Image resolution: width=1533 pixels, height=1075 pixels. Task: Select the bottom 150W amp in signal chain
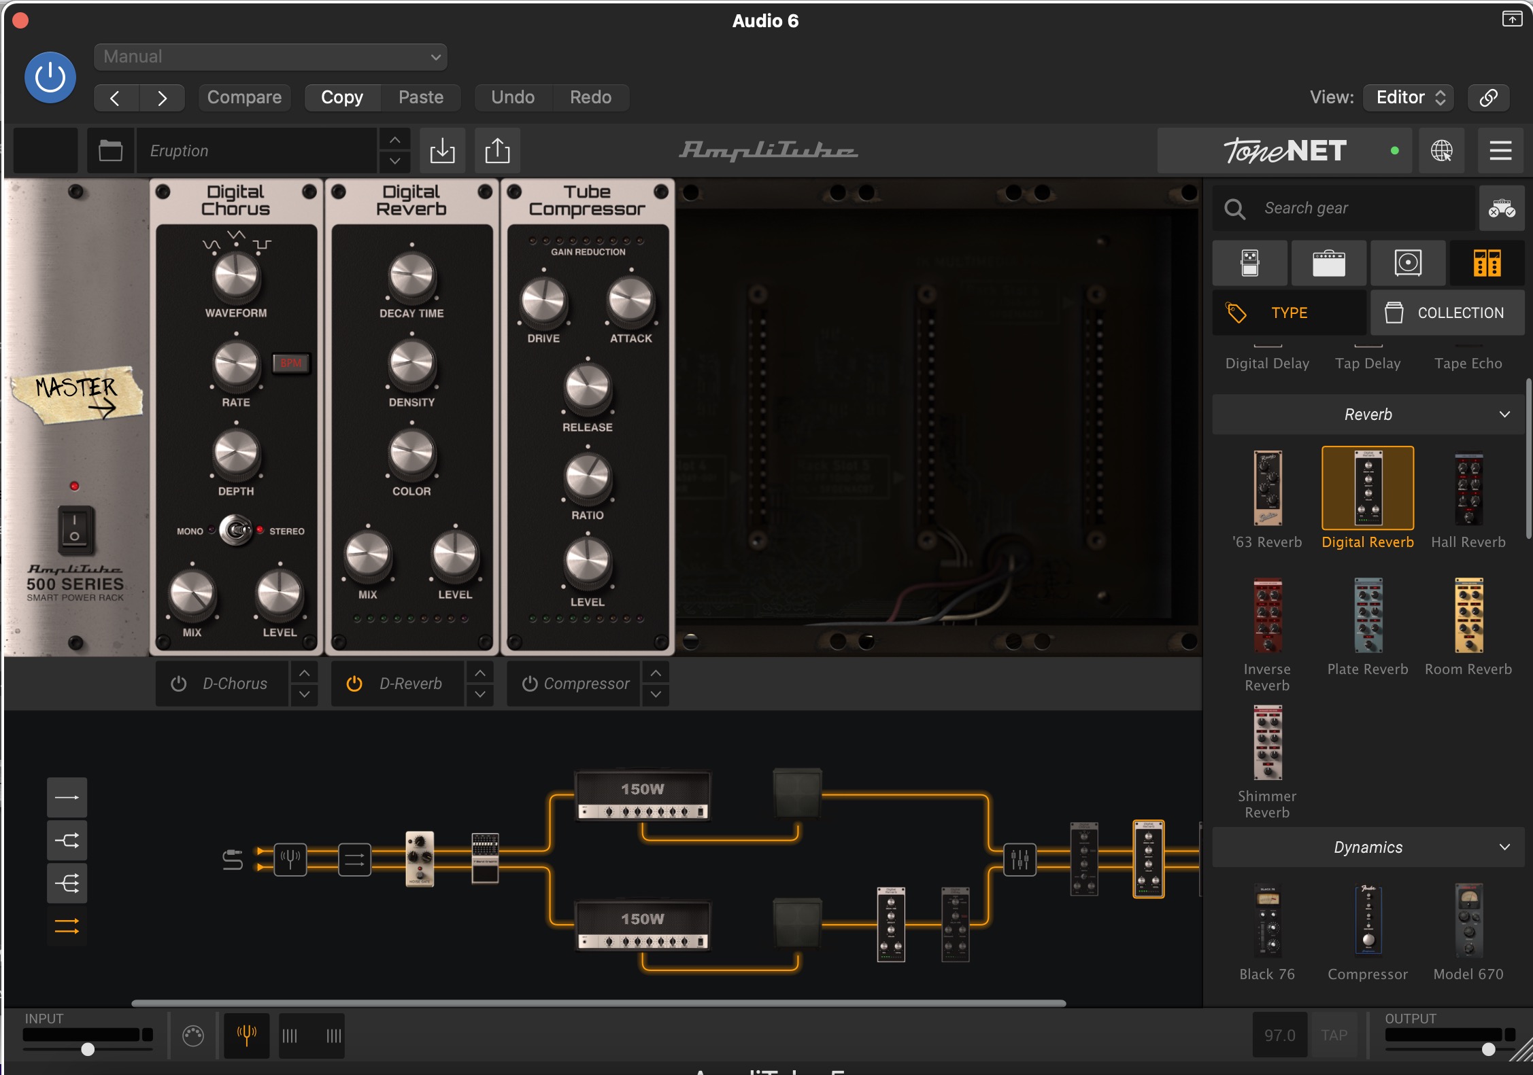tap(643, 924)
